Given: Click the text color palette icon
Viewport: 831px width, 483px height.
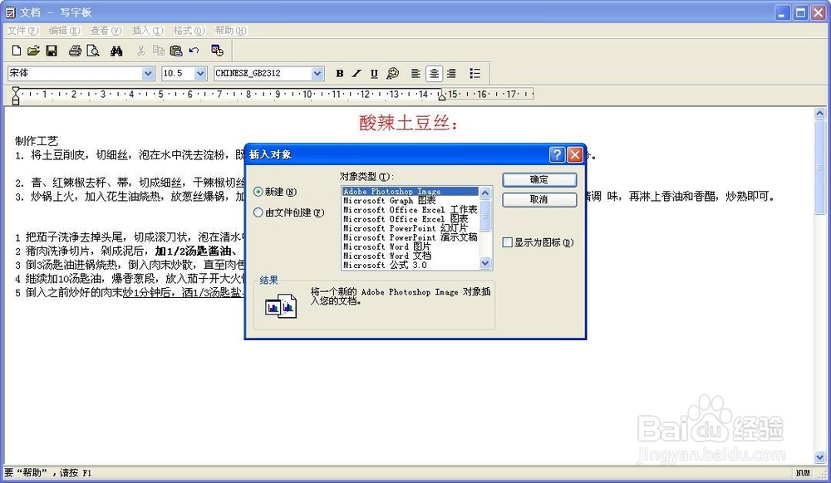Looking at the screenshot, I should 392,74.
